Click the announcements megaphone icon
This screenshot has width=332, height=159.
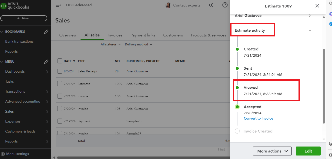(211, 5)
